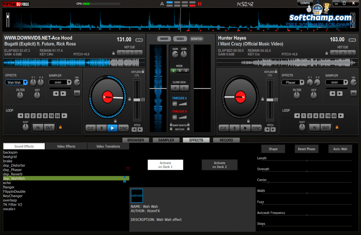
Task: Toggle hot cue lock on deck B
Action: (x=326, y=53)
